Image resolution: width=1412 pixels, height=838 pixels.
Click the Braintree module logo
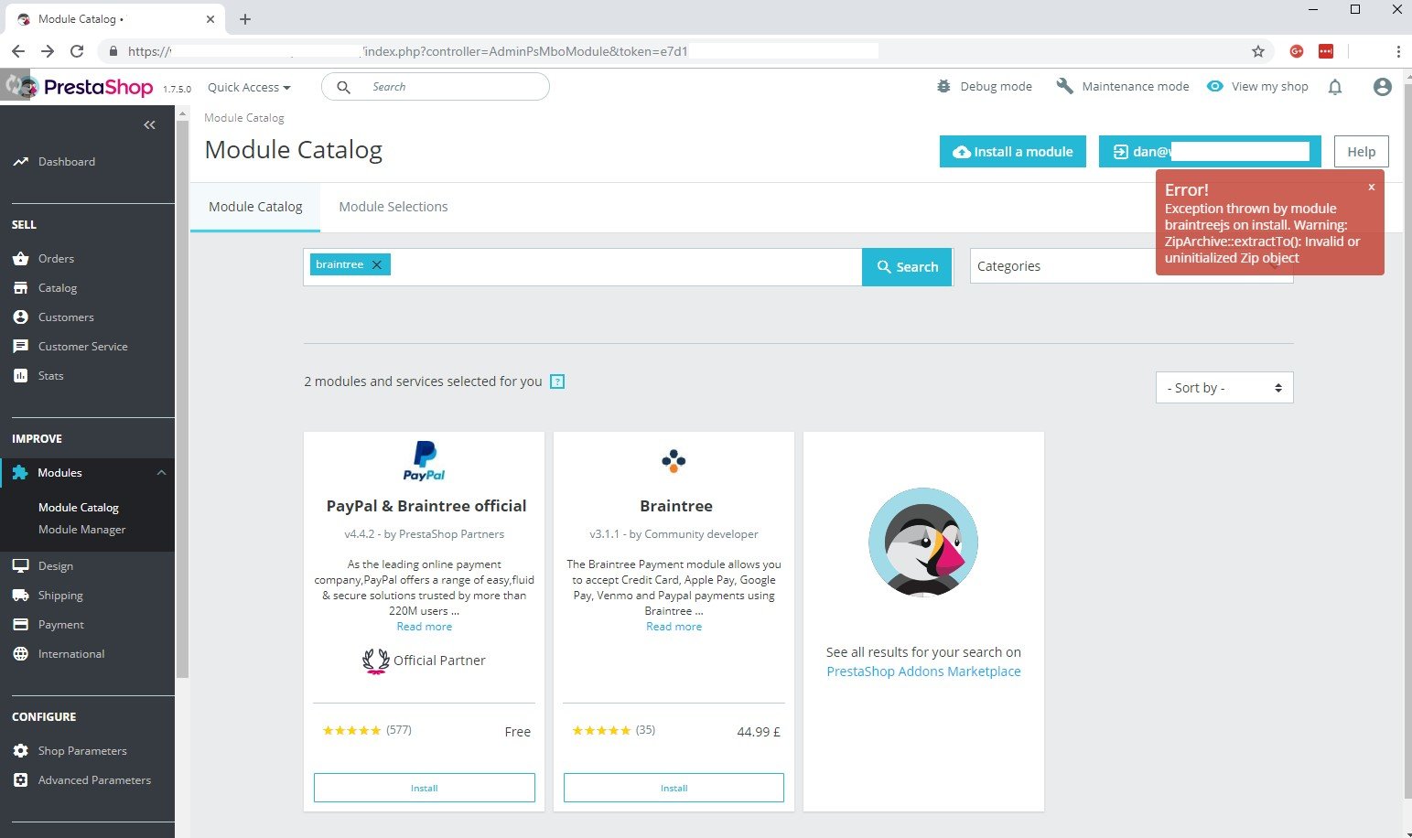tap(674, 460)
